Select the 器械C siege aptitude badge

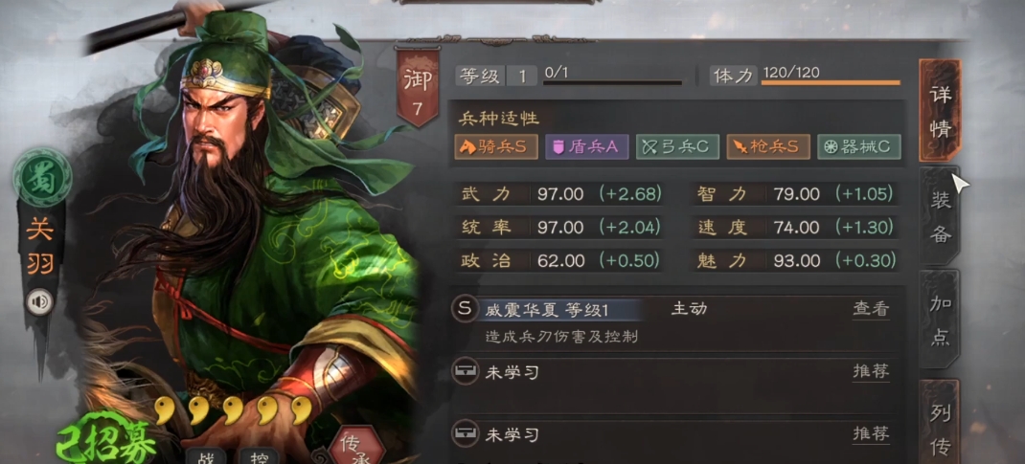tap(856, 146)
